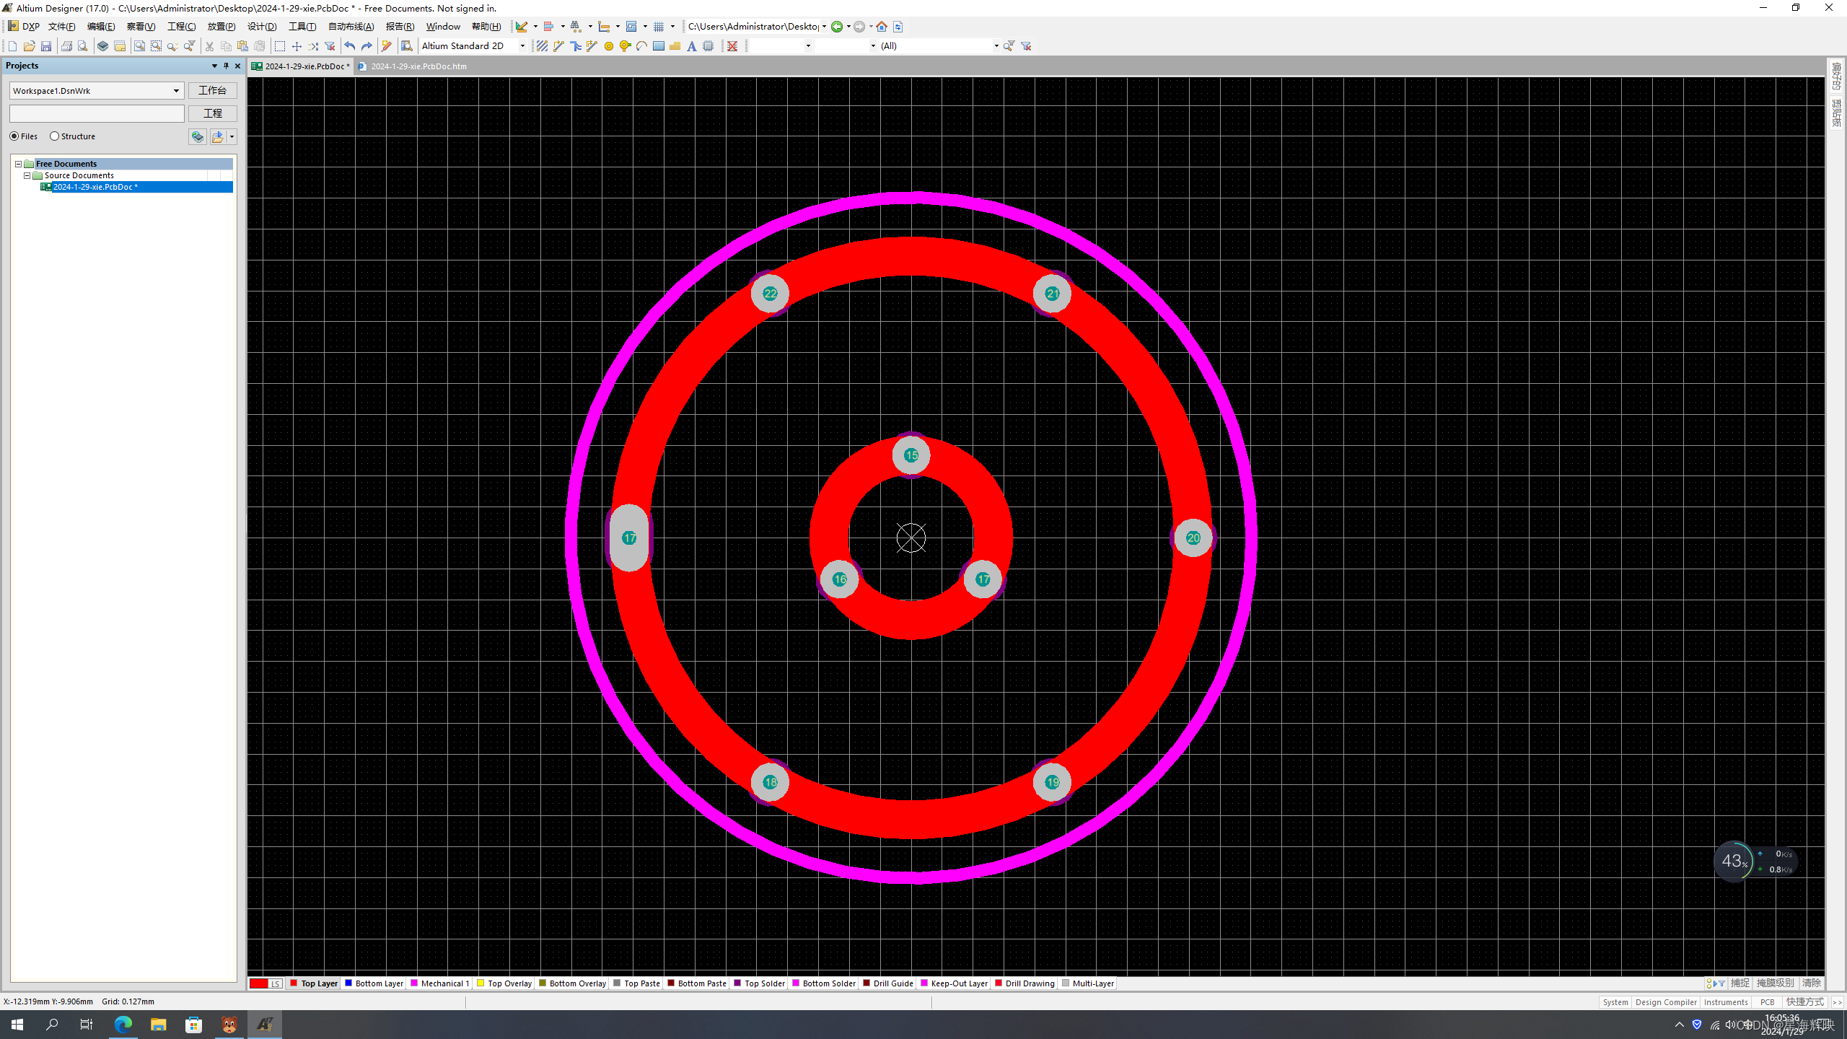
Task: Select the Files radio button
Action: pos(14,136)
